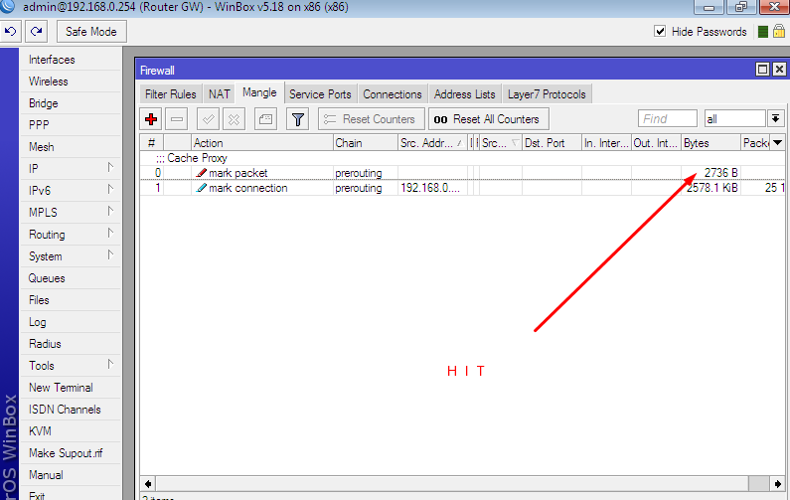The image size is (790, 500).
Task: Toggle Safe Mode button
Action: click(91, 32)
